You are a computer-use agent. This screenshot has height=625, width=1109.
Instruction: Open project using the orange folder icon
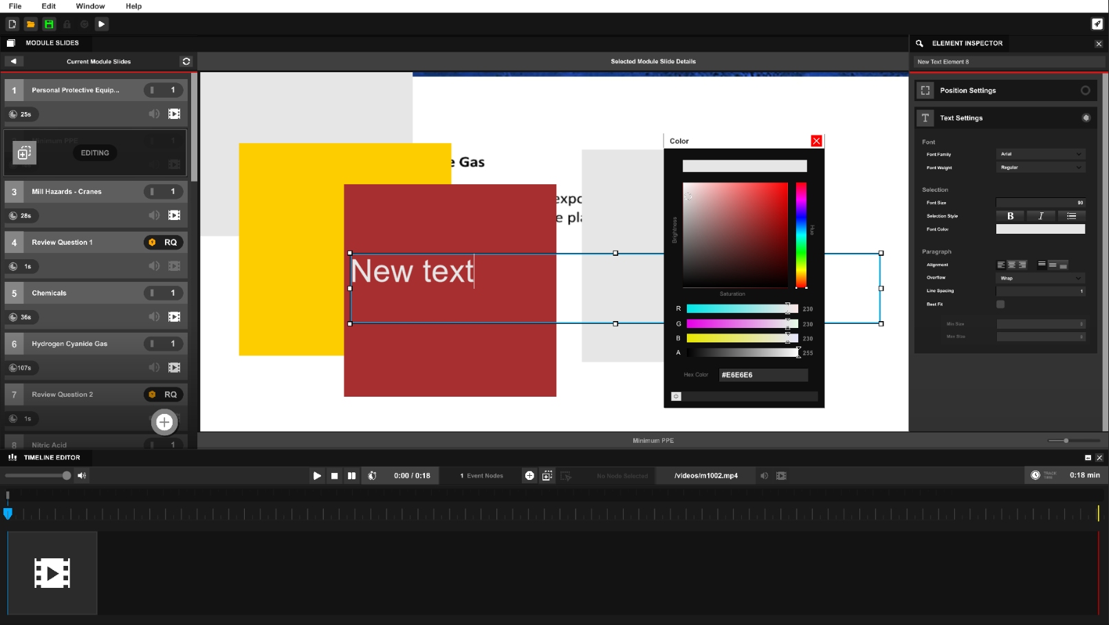[30, 24]
